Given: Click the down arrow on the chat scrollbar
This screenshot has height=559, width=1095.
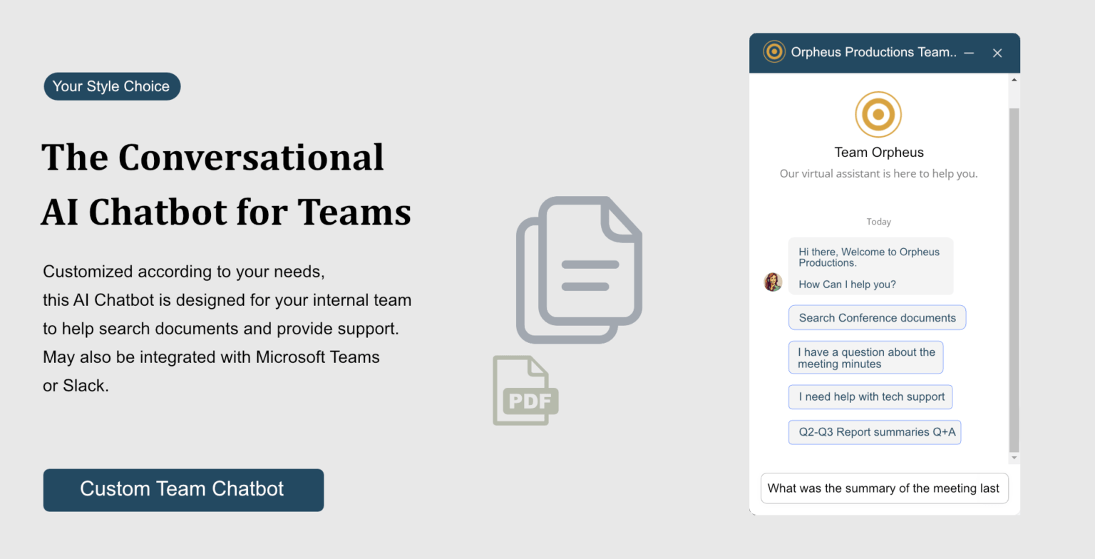Looking at the screenshot, I should pos(1013,456).
